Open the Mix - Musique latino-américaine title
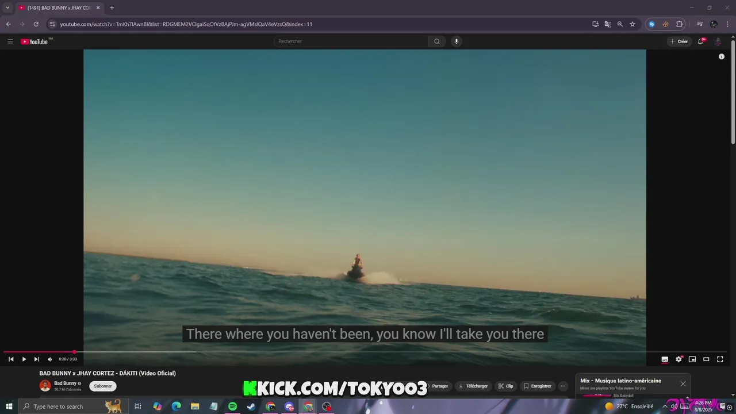 (620, 381)
